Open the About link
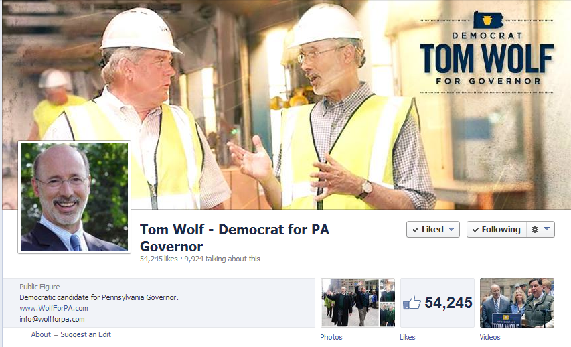Screen dimensions: 571x347 (41, 334)
